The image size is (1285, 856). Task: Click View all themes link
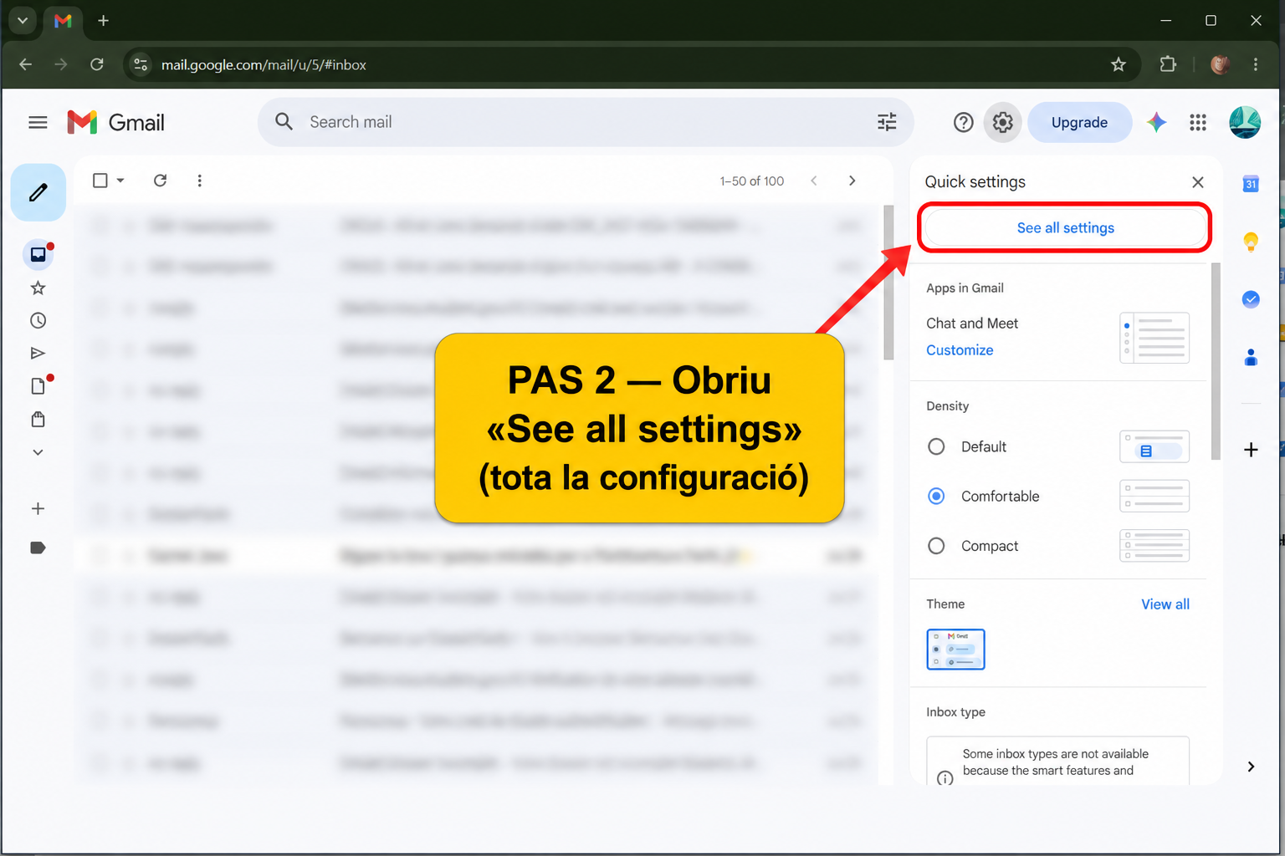tap(1165, 604)
